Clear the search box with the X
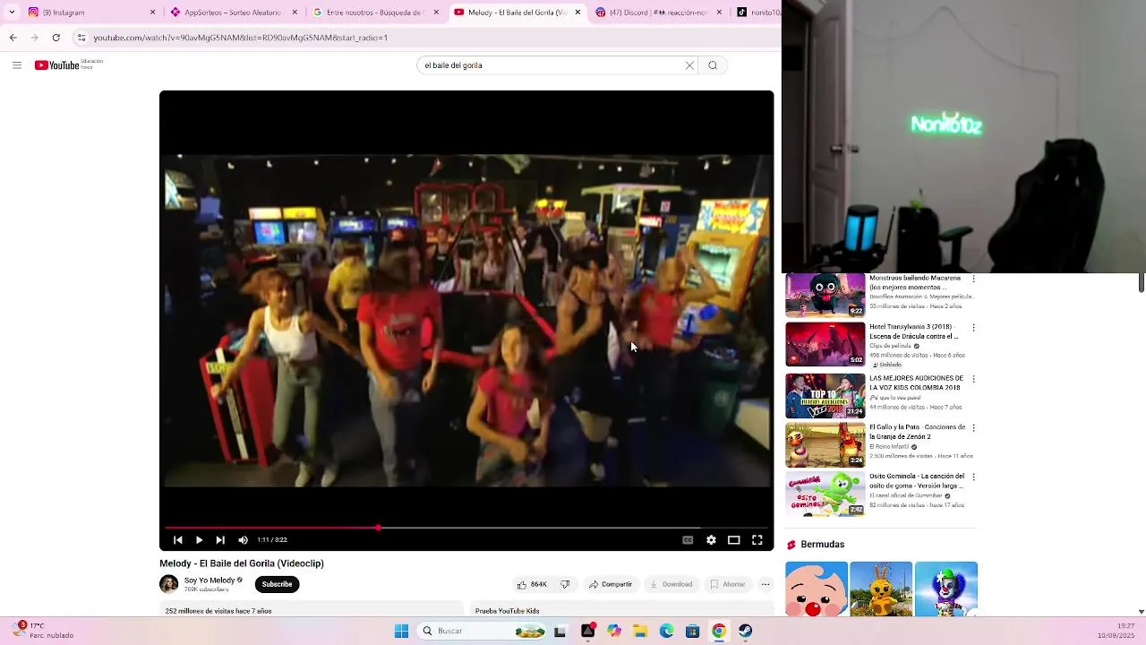This screenshot has height=645, width=1146. 689,65
